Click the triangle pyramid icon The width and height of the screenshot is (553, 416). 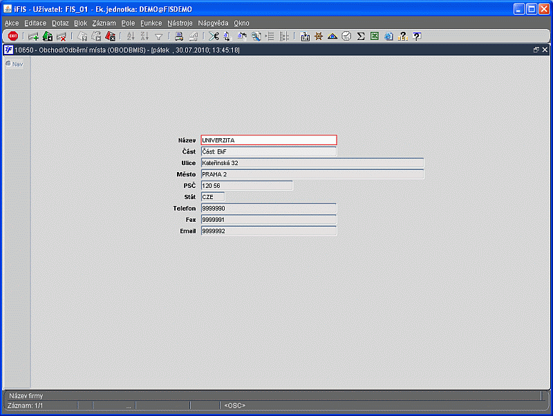[x=332, y=36]
